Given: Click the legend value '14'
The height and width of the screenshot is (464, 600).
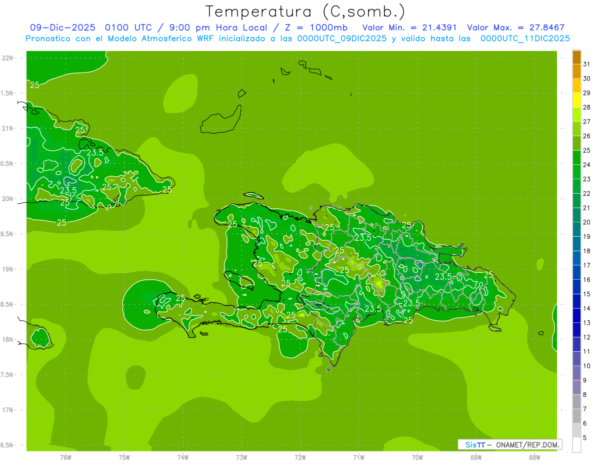Looking at the screenshot, I should click(587, 308).
